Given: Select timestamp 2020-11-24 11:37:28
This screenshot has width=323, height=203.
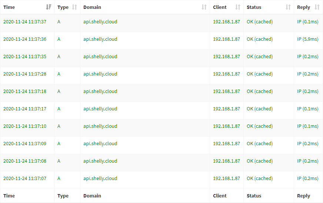Looking at the screenshot, I should (x=25, y=74).
